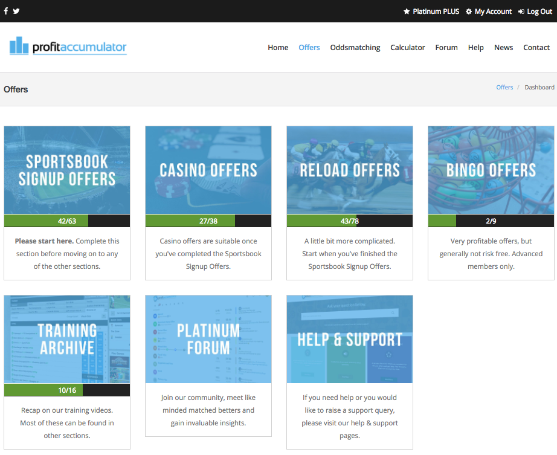The height and width of the screenshot is (455, 557).
Task: Select Forum in the navigation bar
Action: (446, 48)
